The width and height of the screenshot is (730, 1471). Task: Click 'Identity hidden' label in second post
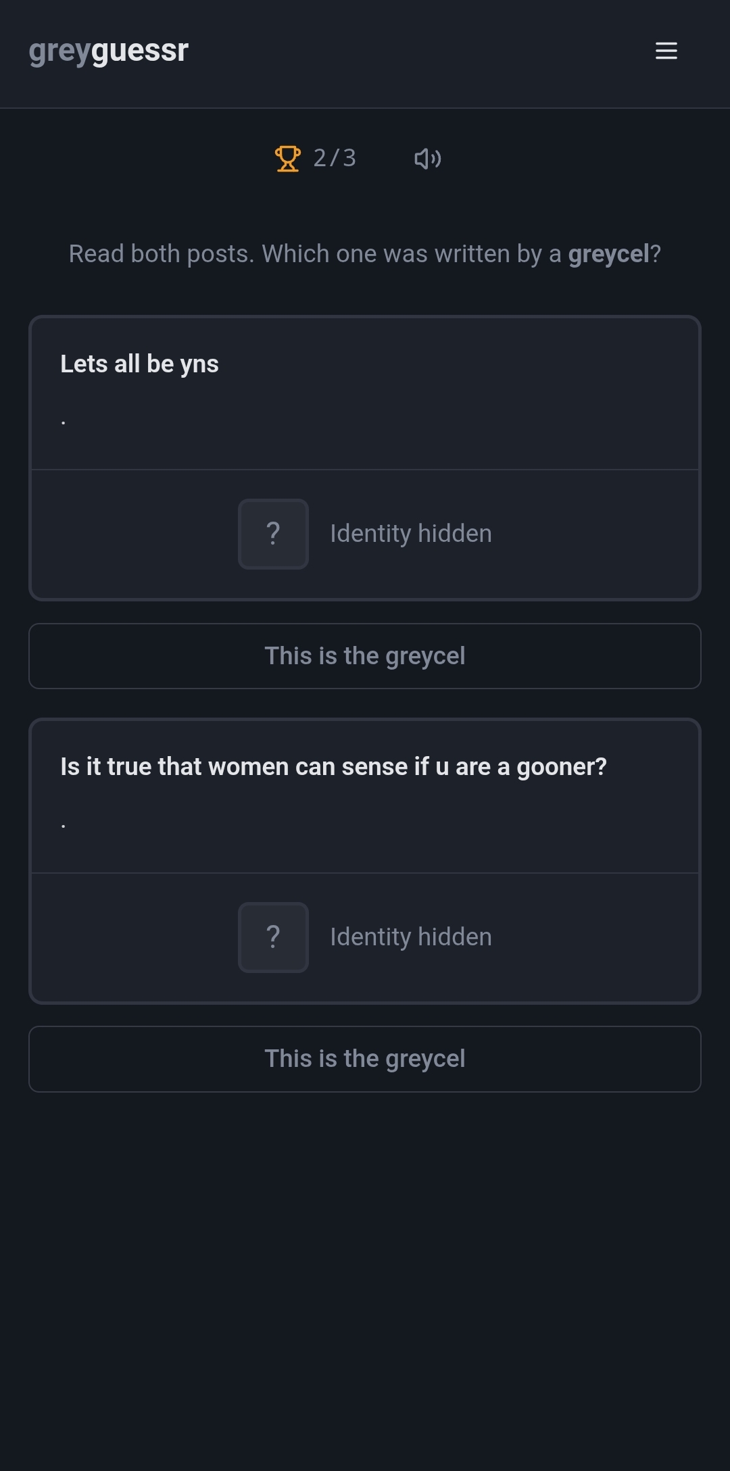[410, 937]
